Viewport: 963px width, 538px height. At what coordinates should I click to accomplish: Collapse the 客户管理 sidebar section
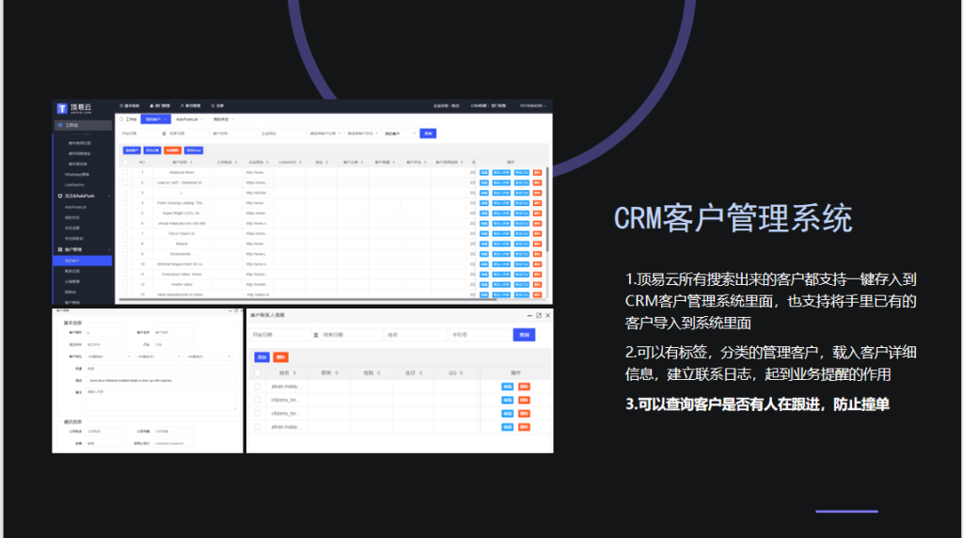tap(110, 249)
